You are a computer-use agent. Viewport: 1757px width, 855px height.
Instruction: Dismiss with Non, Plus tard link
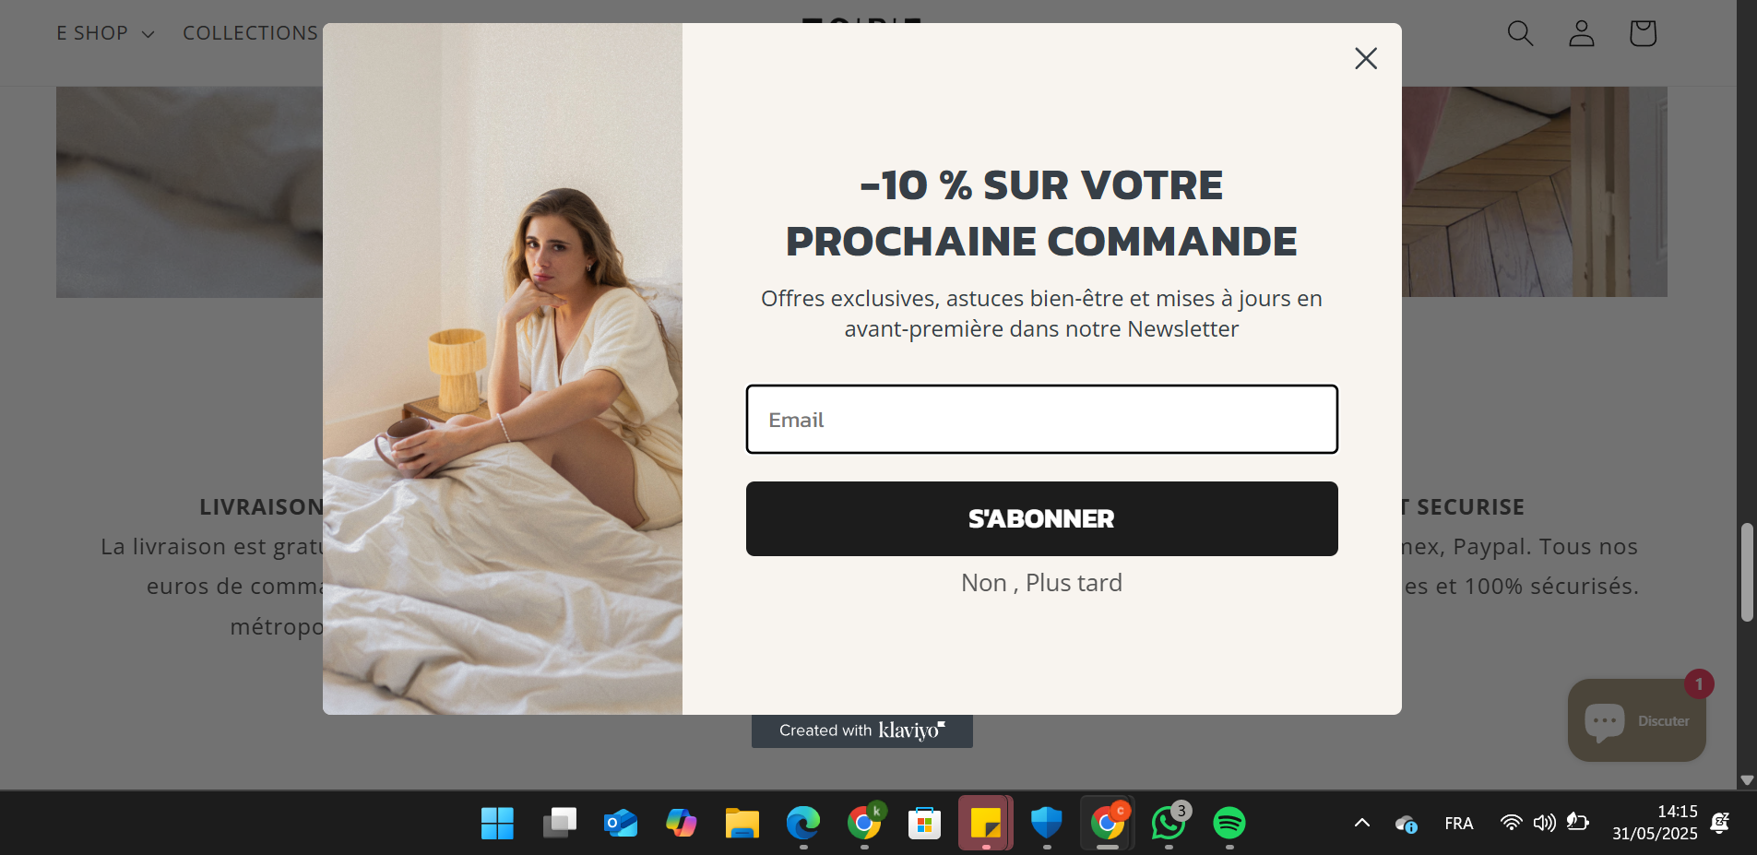click(1041, 583)
